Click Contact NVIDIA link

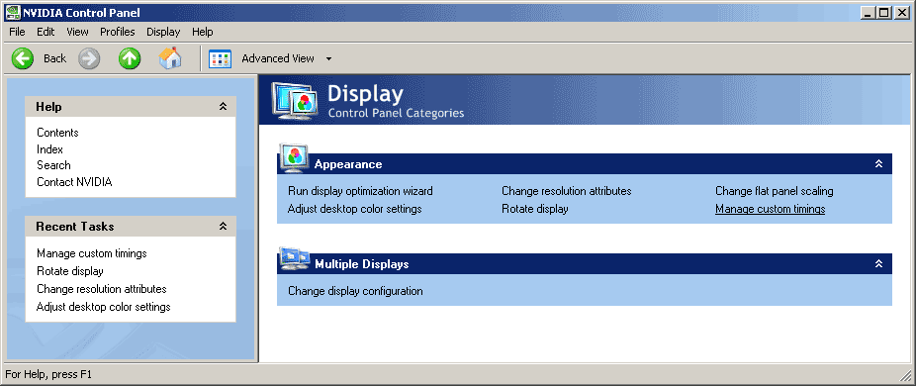pyautogui.click(x=74, y=182)
